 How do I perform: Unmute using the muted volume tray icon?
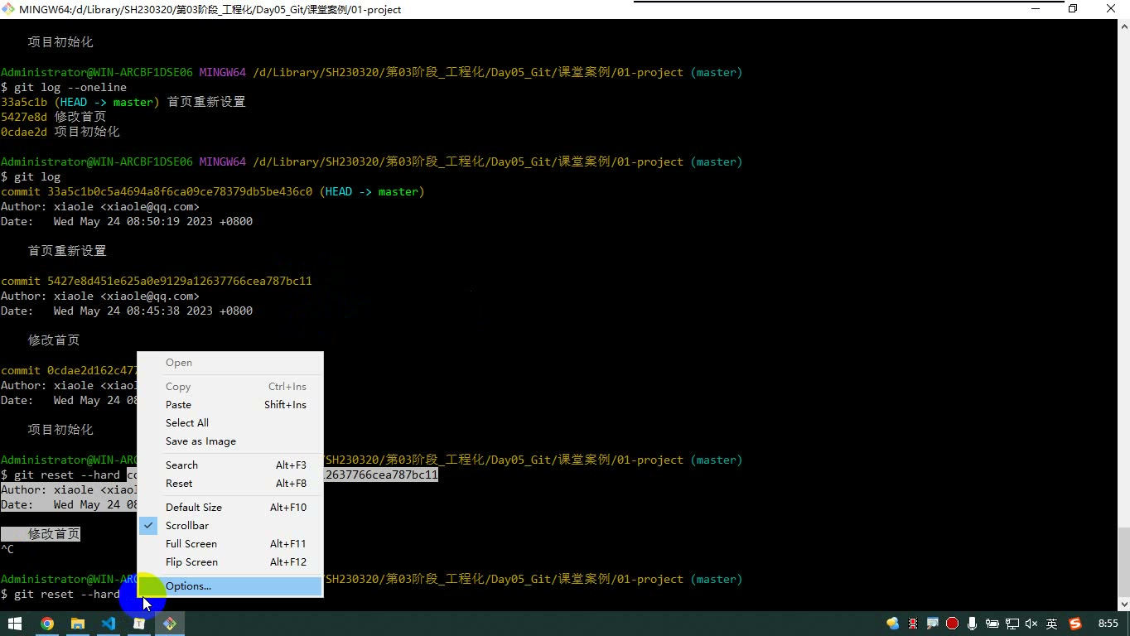[1031, 624]
